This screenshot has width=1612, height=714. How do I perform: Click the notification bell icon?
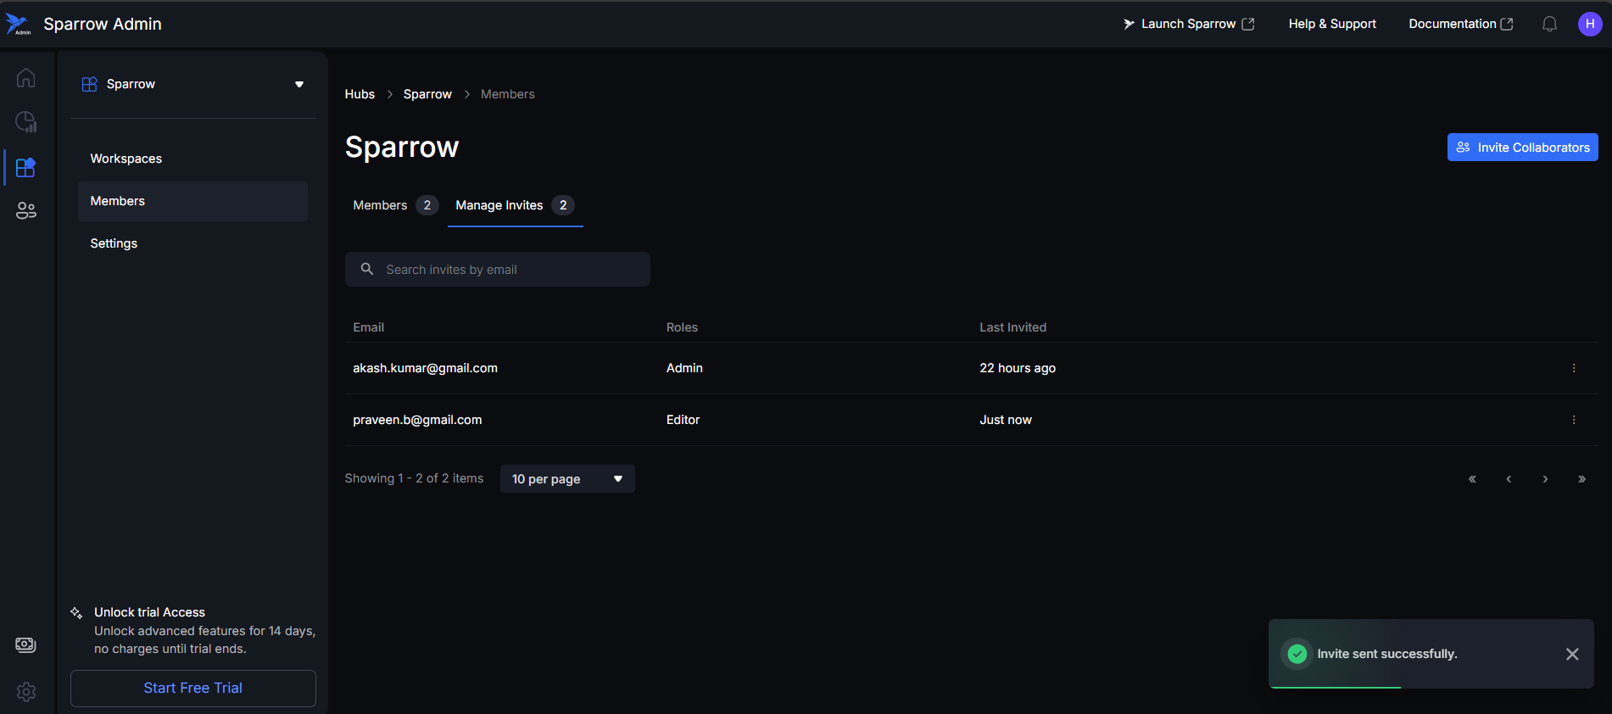tap(1549, 25)
